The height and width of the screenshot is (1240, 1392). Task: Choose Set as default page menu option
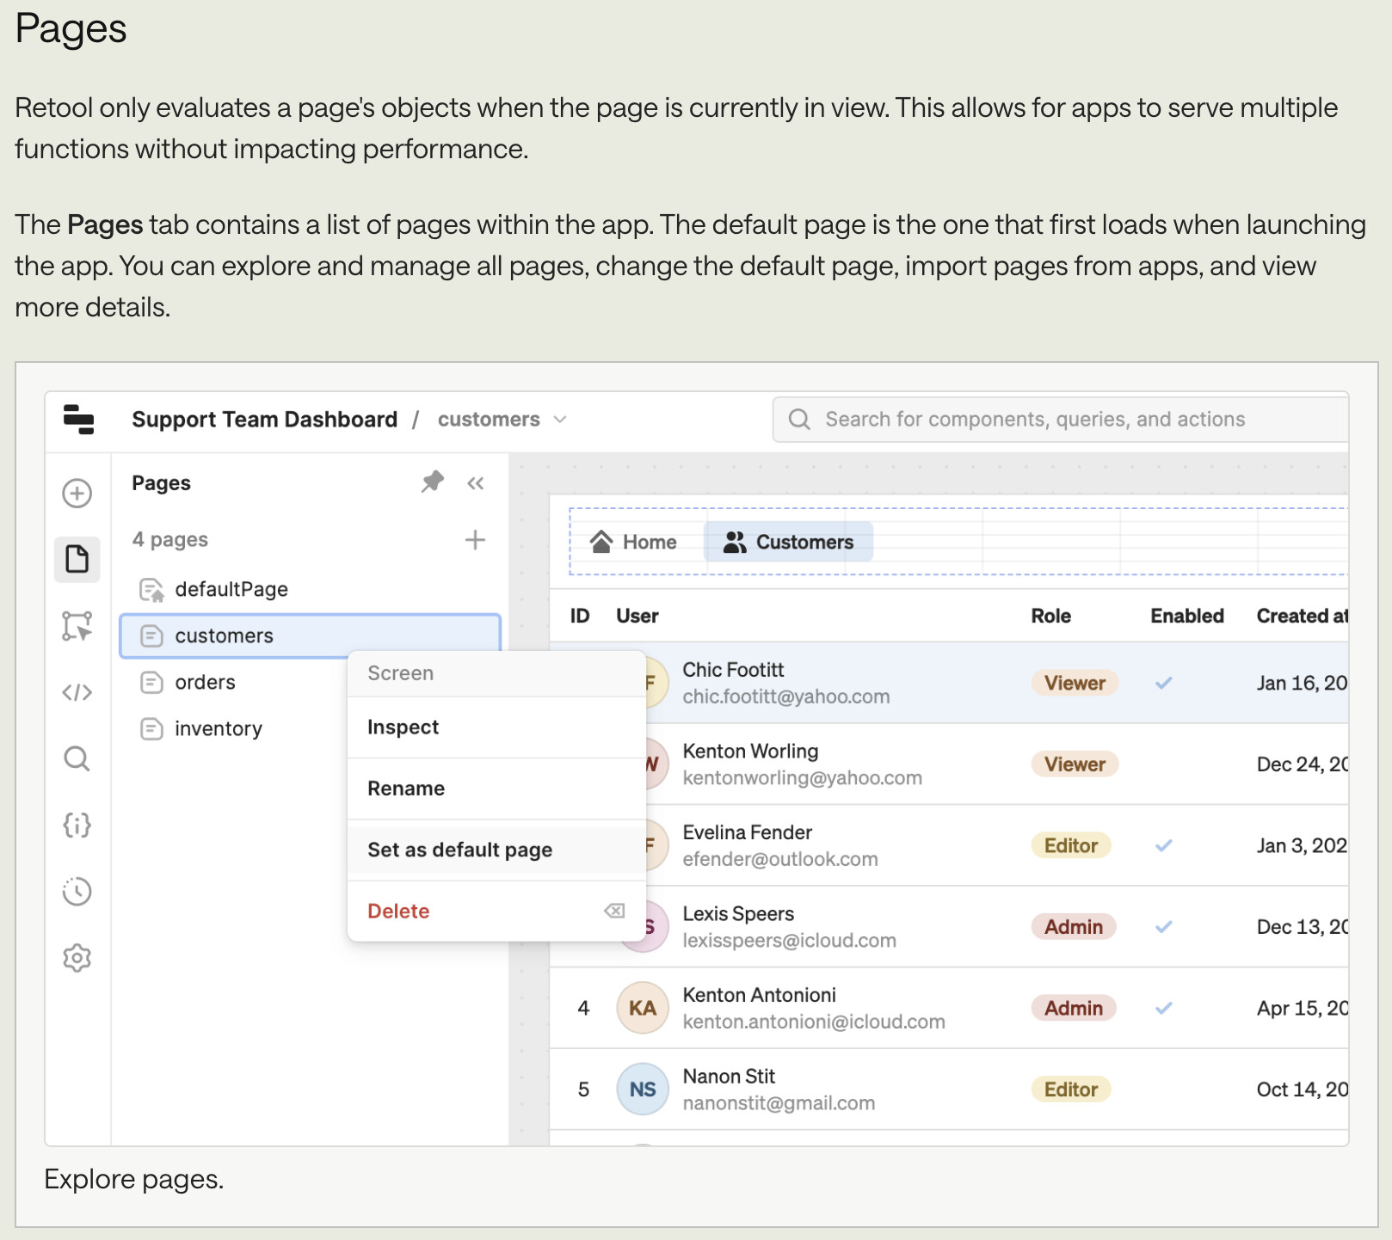pyautogui.click(x=460, y=850)
